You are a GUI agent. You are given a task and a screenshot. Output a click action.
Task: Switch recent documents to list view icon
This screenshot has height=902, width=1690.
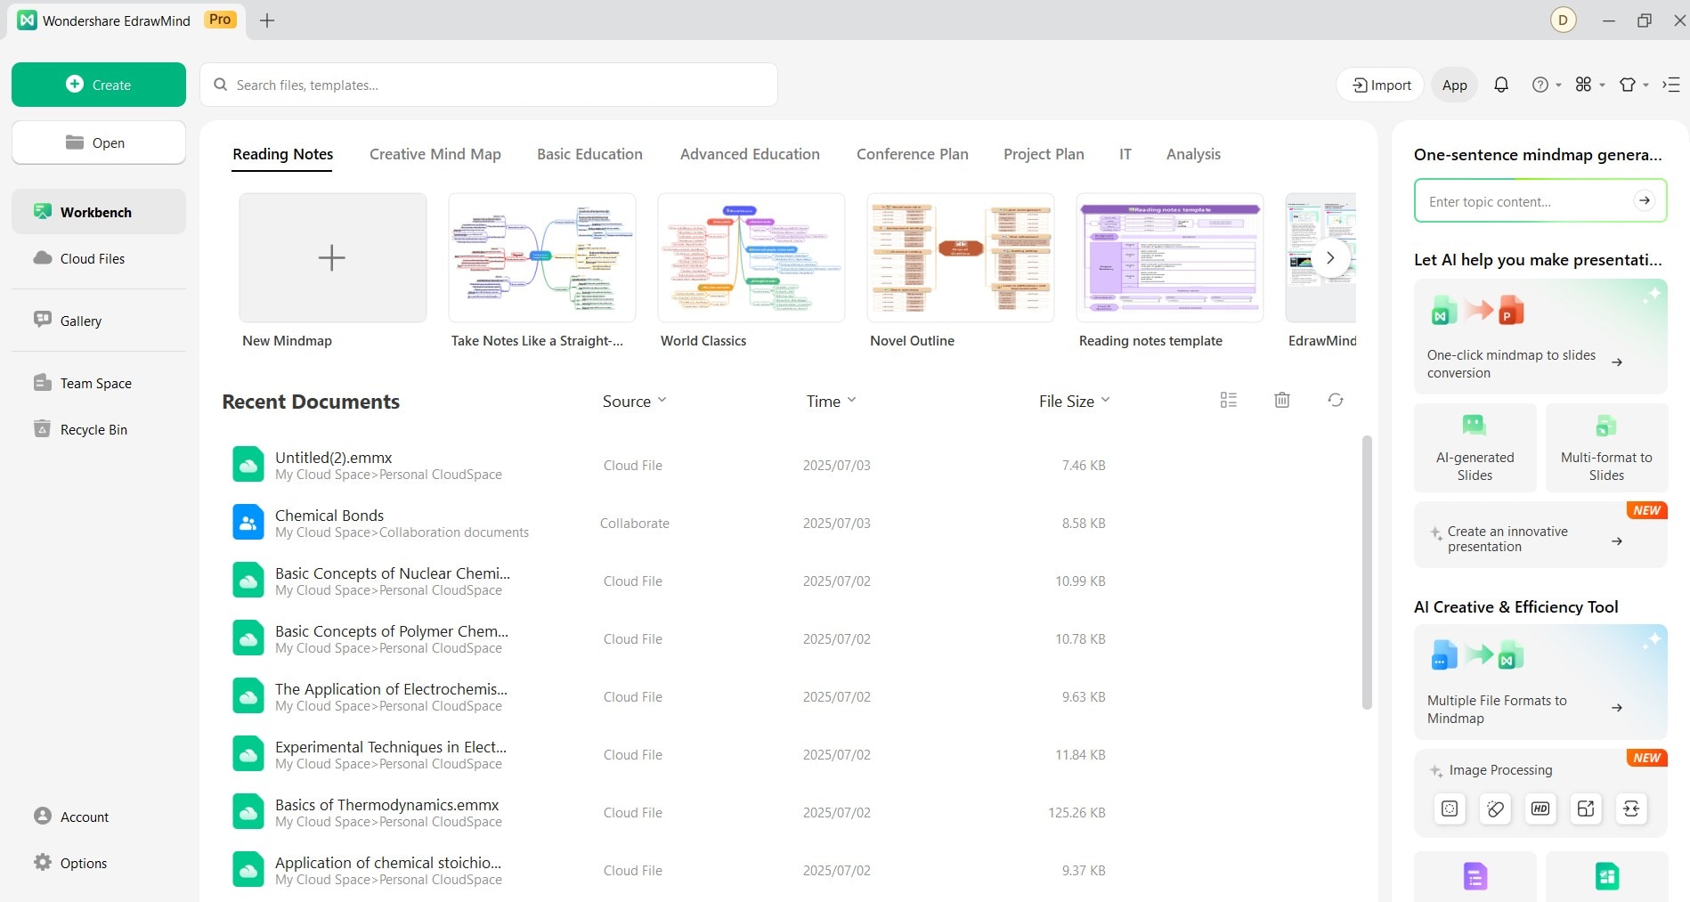[x=1229, y=400]
